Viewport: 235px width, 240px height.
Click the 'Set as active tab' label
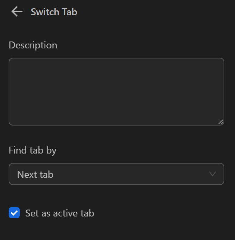coord(59,213)
